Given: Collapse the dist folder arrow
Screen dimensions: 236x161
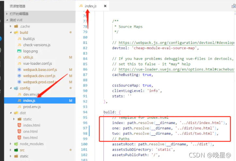Looking at the screenshot, I should [x=11, y=113].
